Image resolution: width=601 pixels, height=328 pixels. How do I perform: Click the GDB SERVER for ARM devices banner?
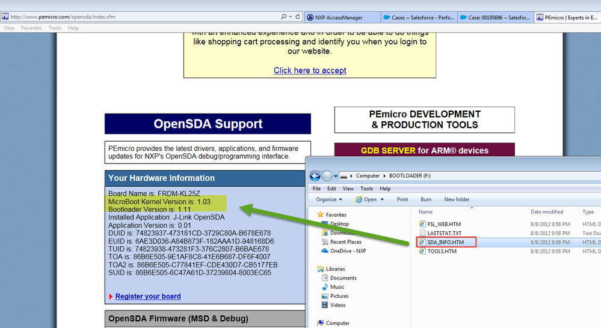pyautogui.click(x=424, y=150)
